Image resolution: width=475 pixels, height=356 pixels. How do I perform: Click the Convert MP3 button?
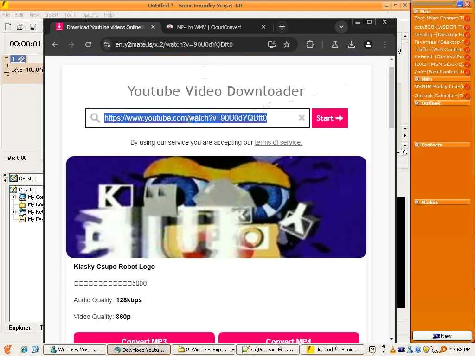[144, 338]
